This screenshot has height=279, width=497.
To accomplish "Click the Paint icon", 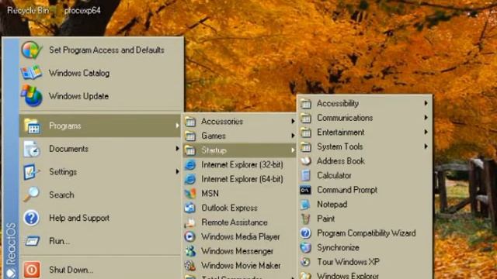I will [x=305, y=219].
